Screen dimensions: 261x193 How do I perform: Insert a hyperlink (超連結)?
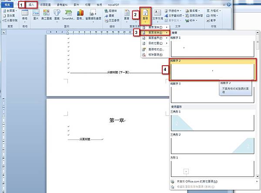click(110, 11)
